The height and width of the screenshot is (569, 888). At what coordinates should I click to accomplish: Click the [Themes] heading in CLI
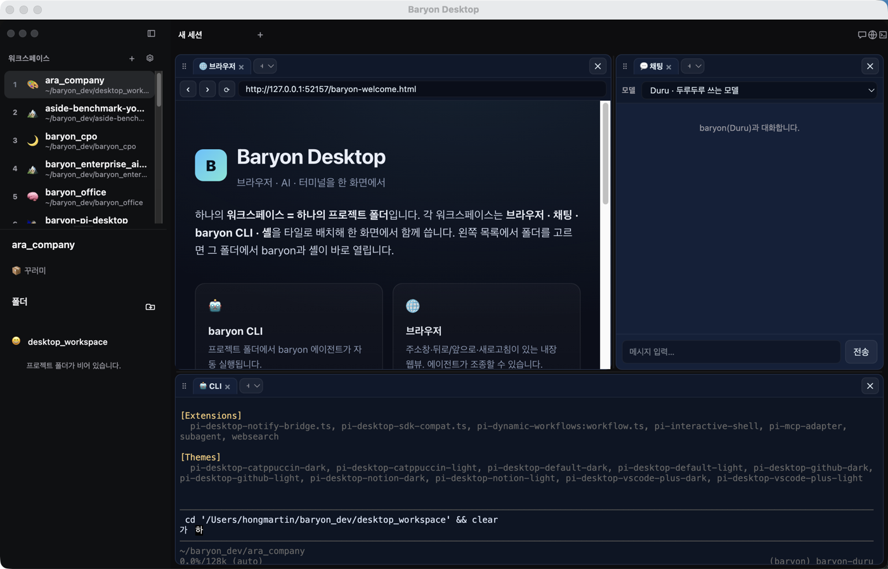tap(200, 457)
